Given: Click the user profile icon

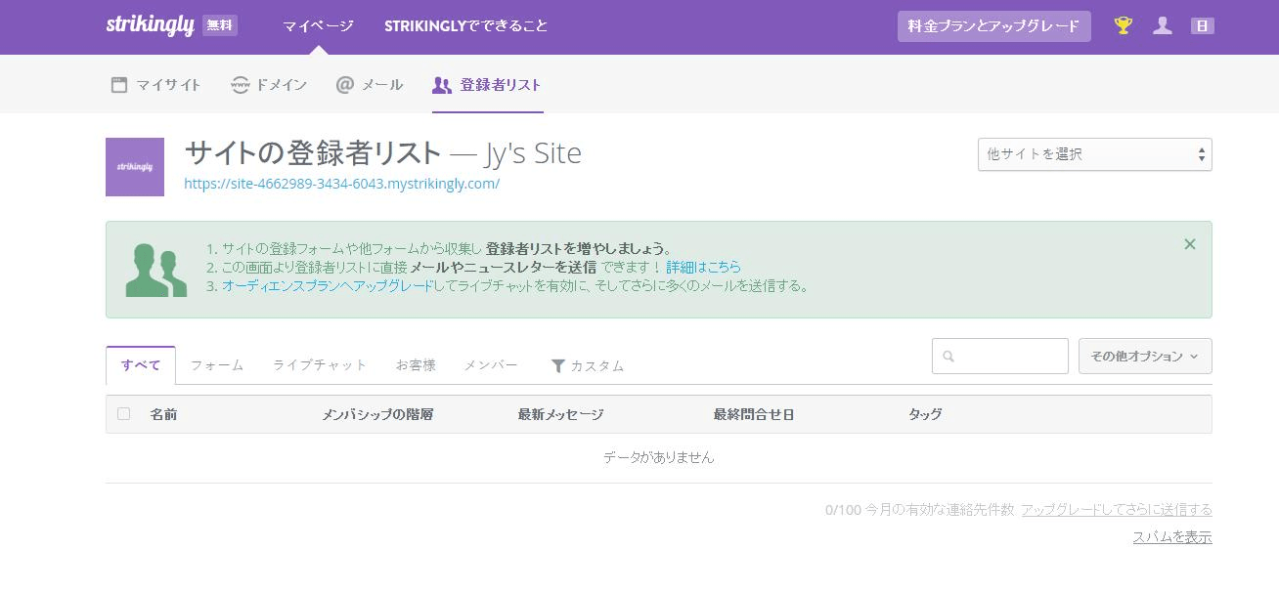Looking at the screenshot, I should coord(1163,26).
